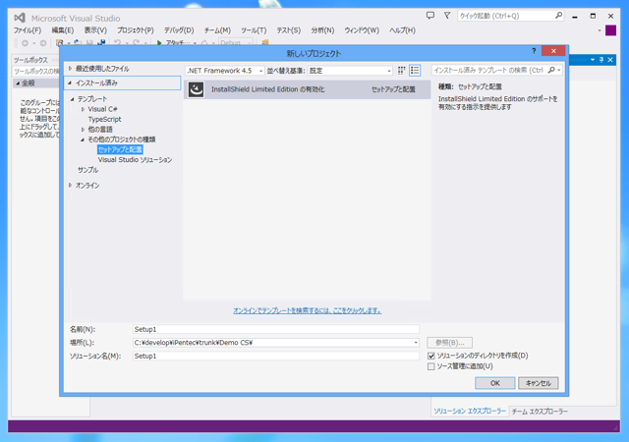Screen dimensions: 629x442
Task: Enable Add to source control checkbox
Action: coord(431,366)
